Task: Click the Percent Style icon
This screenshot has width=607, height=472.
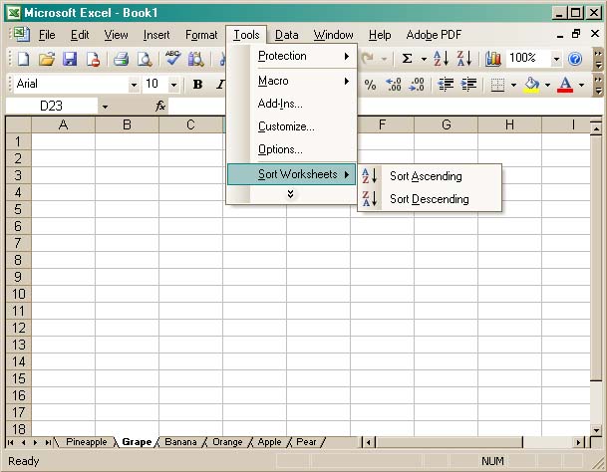Action: point(370,85)
